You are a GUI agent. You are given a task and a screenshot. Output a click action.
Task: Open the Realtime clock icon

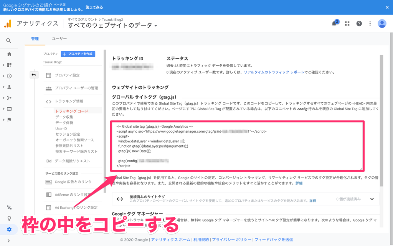pyautogui.click(x=9, y=76)
